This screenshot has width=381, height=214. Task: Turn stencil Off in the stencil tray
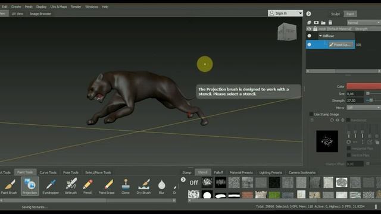pos(193,182)
